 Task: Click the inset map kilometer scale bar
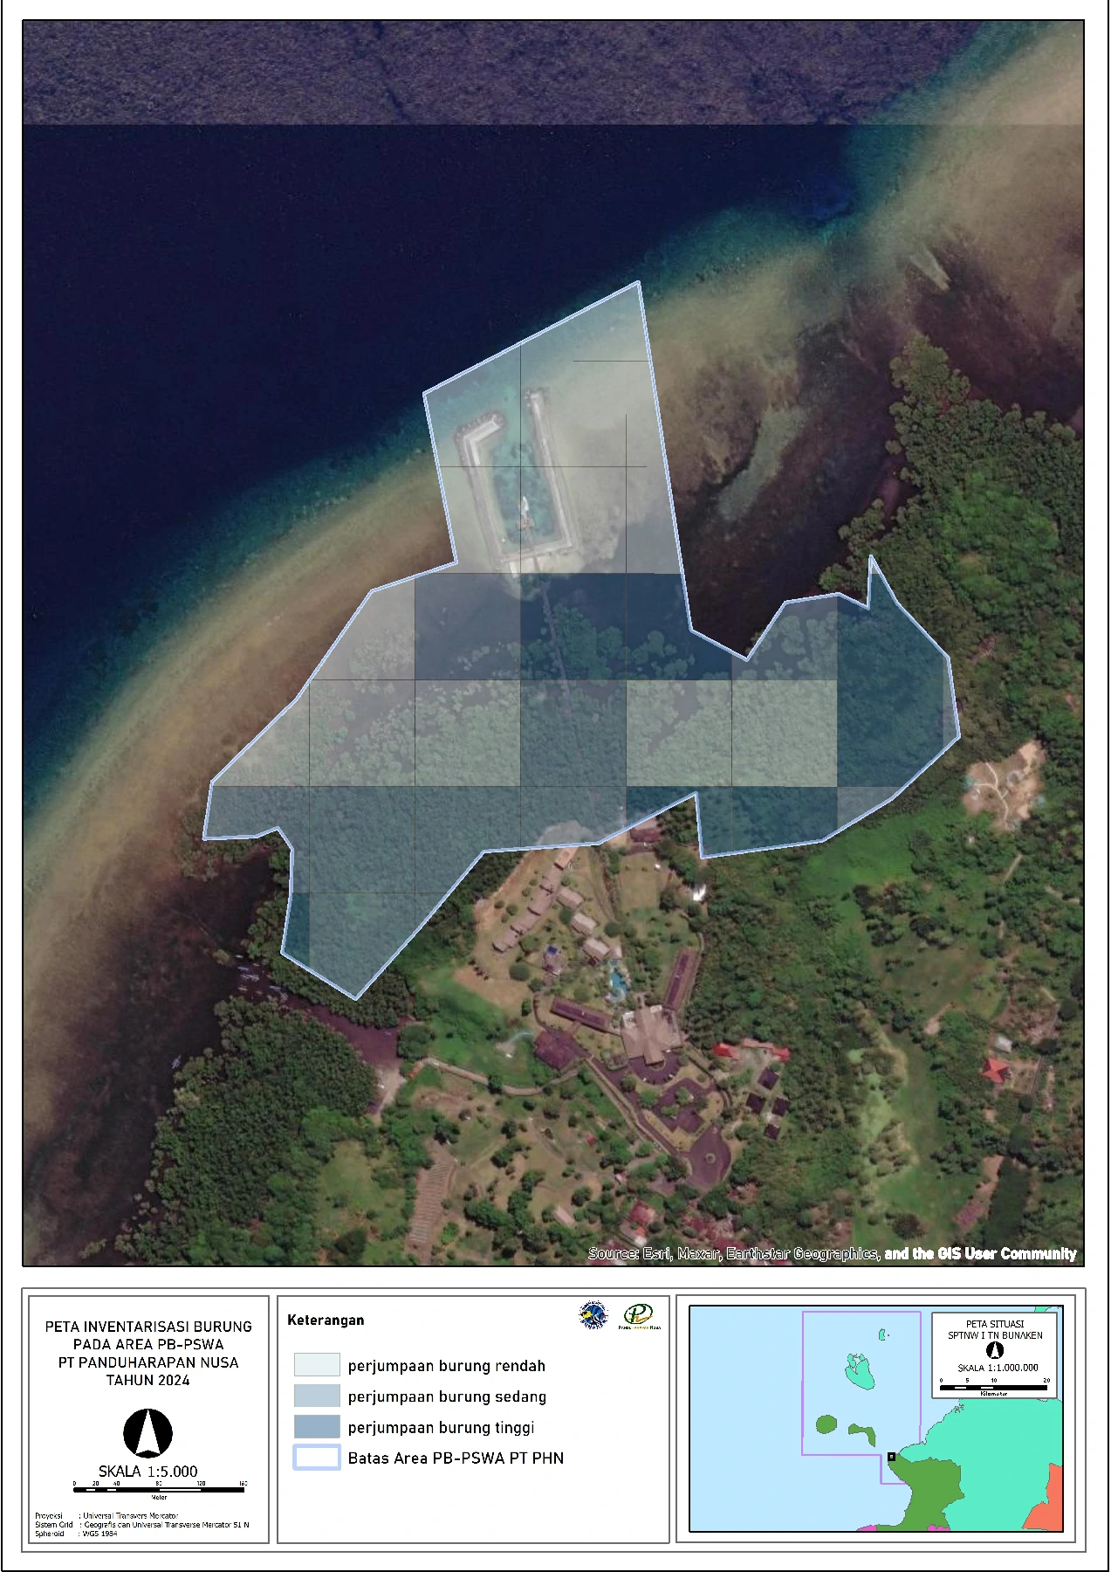994,1387
